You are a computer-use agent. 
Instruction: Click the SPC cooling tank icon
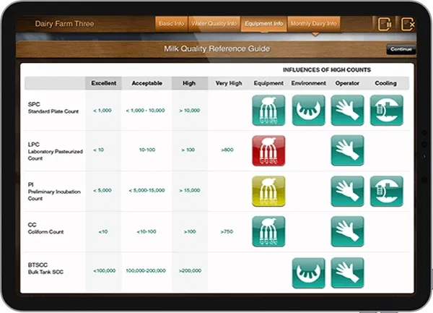[x=386, y=111]
